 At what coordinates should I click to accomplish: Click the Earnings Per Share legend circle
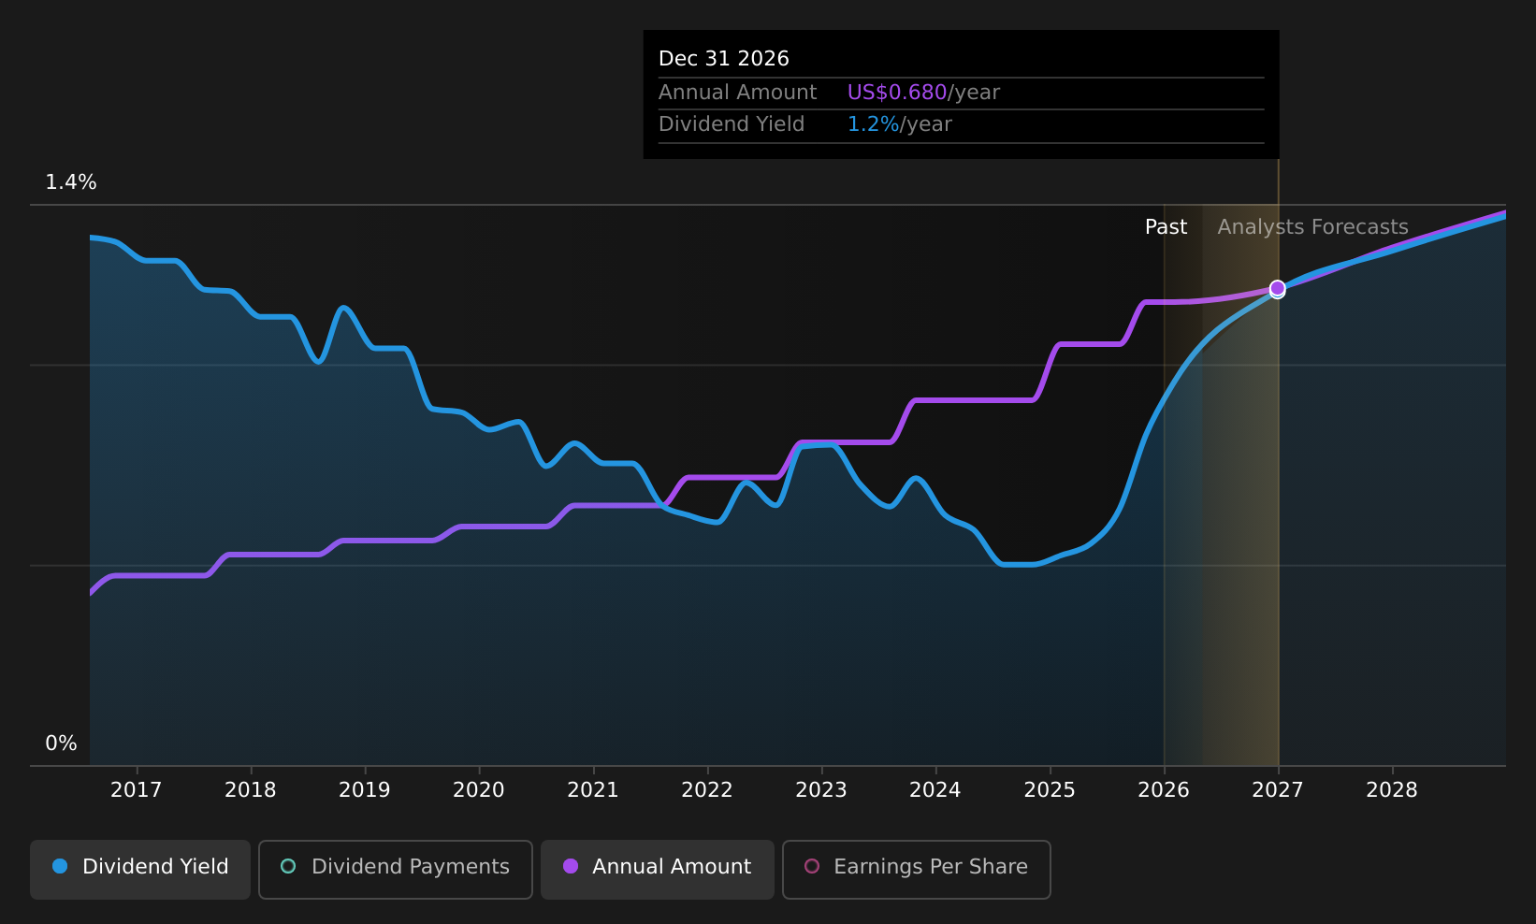click(x=812, y=866)
